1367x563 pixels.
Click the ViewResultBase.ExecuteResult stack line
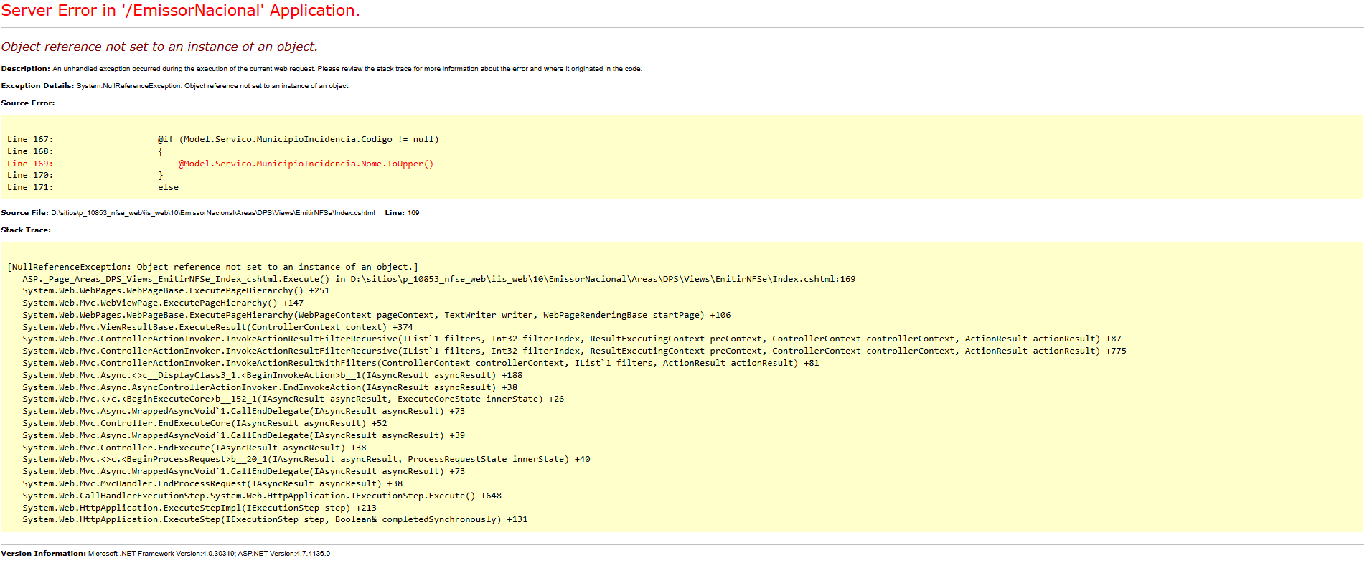point(217,327)
